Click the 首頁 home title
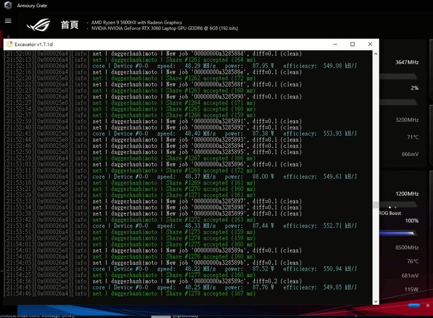This screenshot has width=433, height=318. (x=70, y=25)
